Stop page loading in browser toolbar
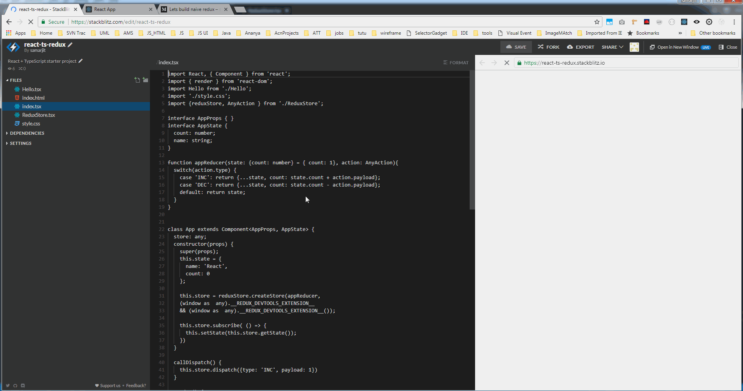Screen dimensions: 743x391 click(31, 22)
